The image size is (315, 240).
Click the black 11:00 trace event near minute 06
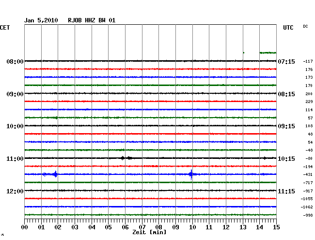(127, 158)
